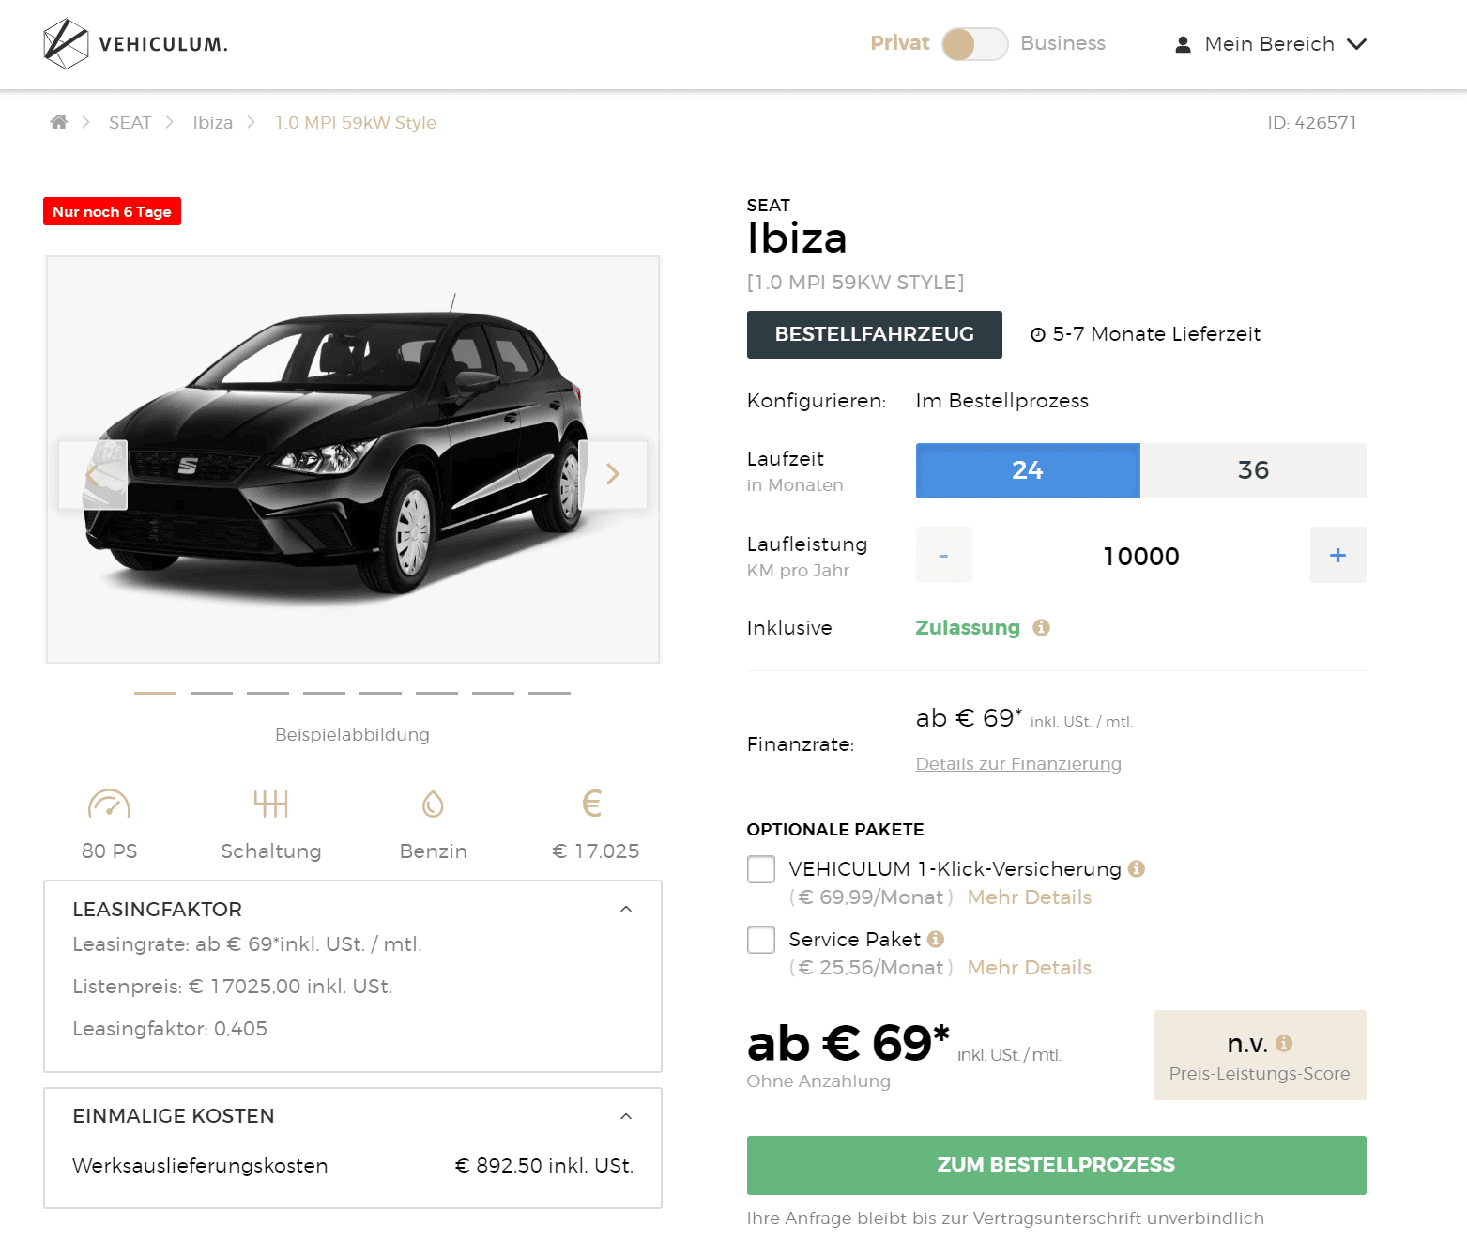The height and width of the screenshot is (1257, 1467).
Task: Click ZUM BESTELLPROZESS button
Action: point(1056,1165)
